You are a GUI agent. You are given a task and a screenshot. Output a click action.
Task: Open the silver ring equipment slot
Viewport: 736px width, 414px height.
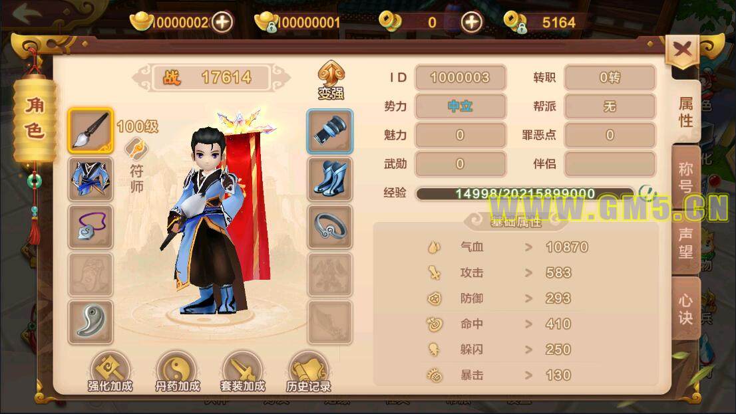[330, 227]
